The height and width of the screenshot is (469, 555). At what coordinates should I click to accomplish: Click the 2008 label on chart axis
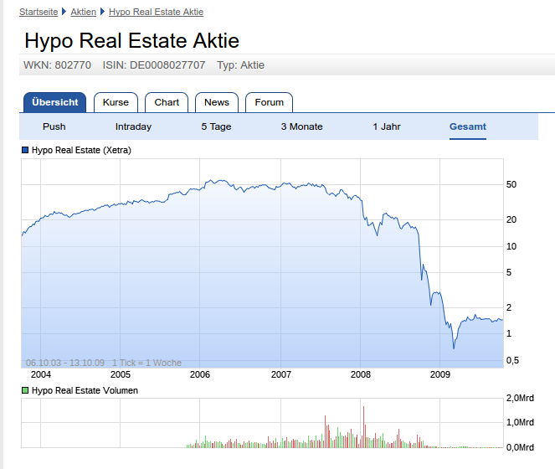(360, 374)
